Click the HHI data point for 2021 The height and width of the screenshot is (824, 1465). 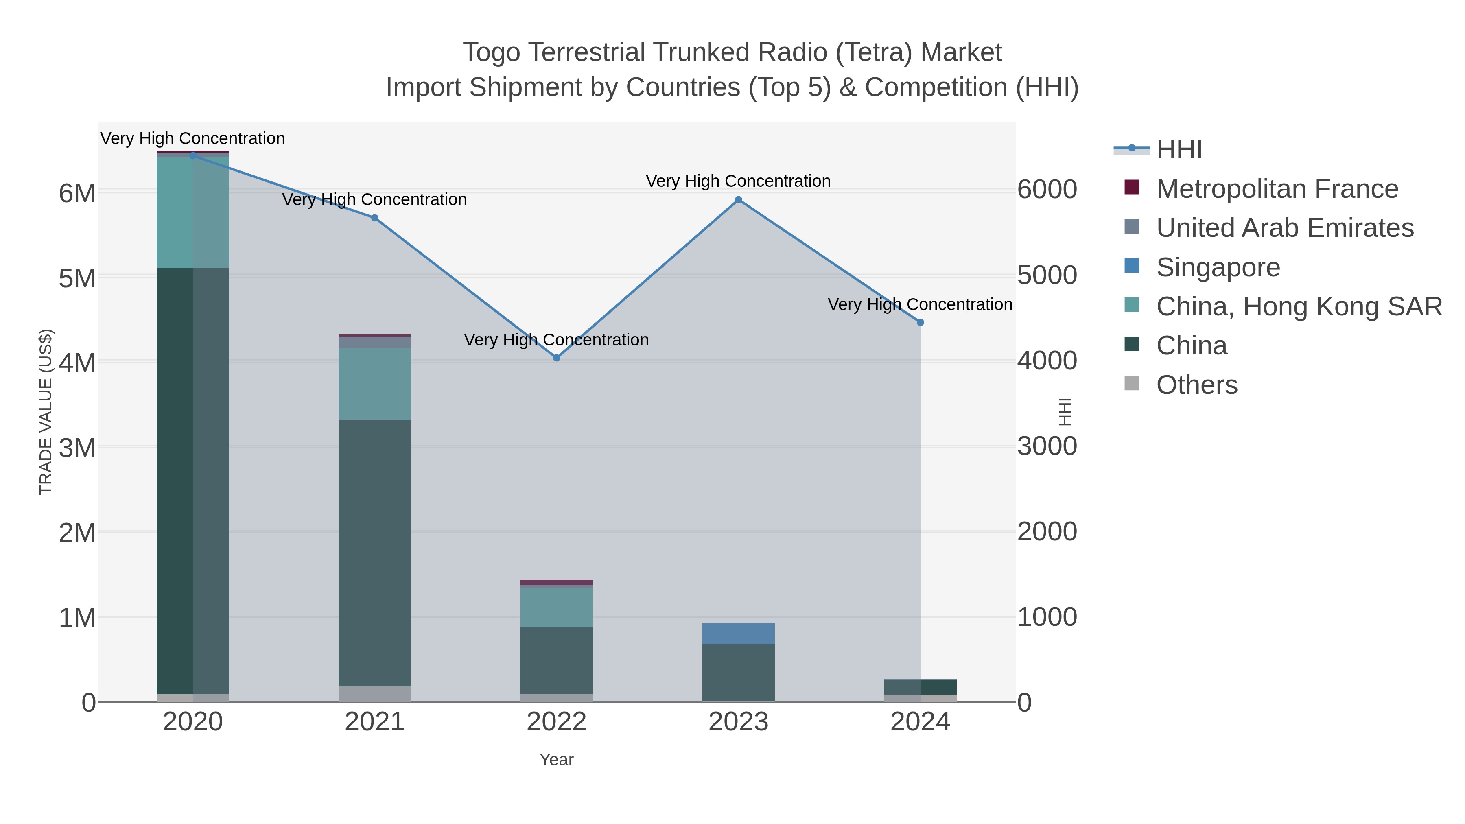(x=375, y=218)
